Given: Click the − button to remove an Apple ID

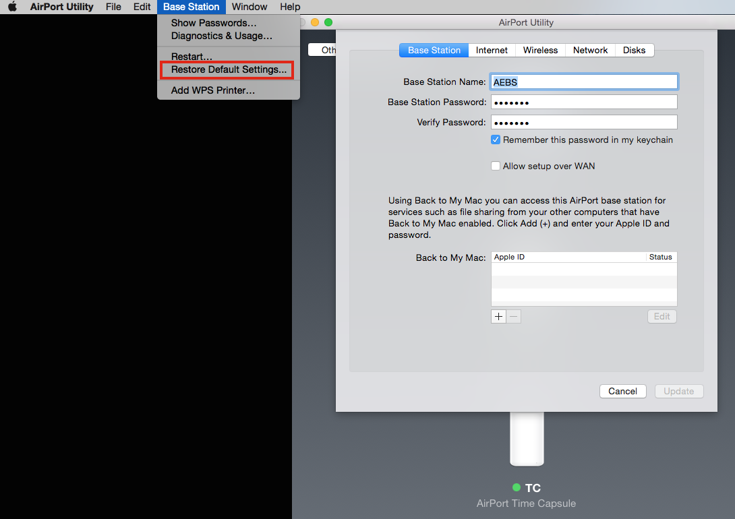Looking at the screenshot, I should point(513,316).
